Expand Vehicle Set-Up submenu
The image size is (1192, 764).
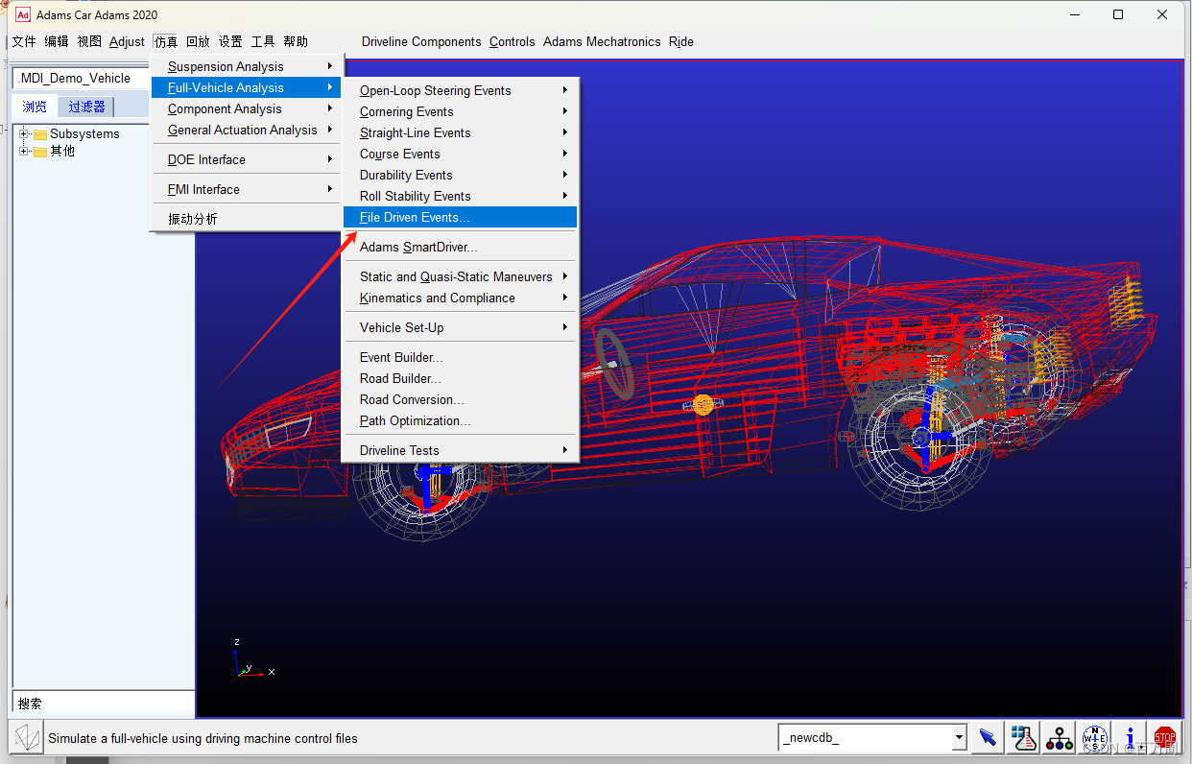pyautogui.click(x=461, y=327)
